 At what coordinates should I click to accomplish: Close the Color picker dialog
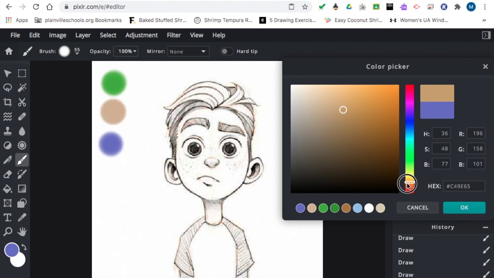[x=486, y=66]
